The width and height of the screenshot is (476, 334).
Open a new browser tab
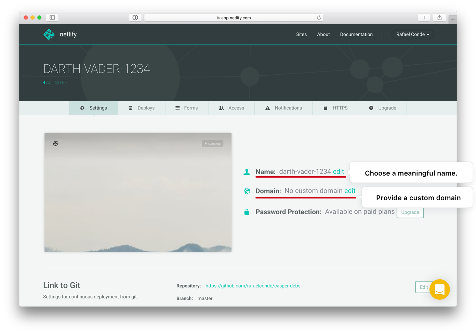click(x=452, y=20)
